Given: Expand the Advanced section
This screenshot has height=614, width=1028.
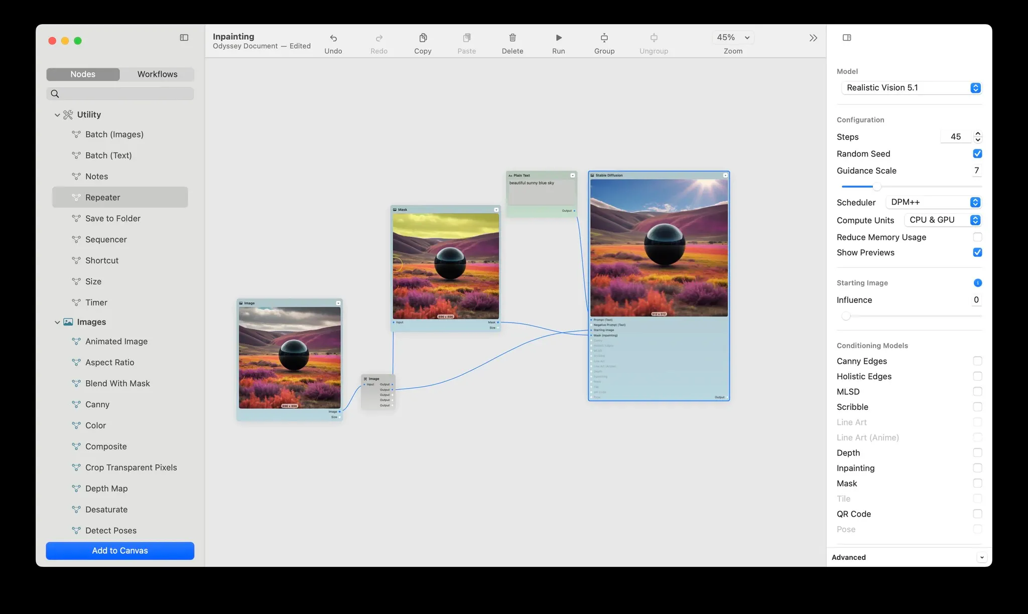Looking at the screenshot, I should (982, 557).
